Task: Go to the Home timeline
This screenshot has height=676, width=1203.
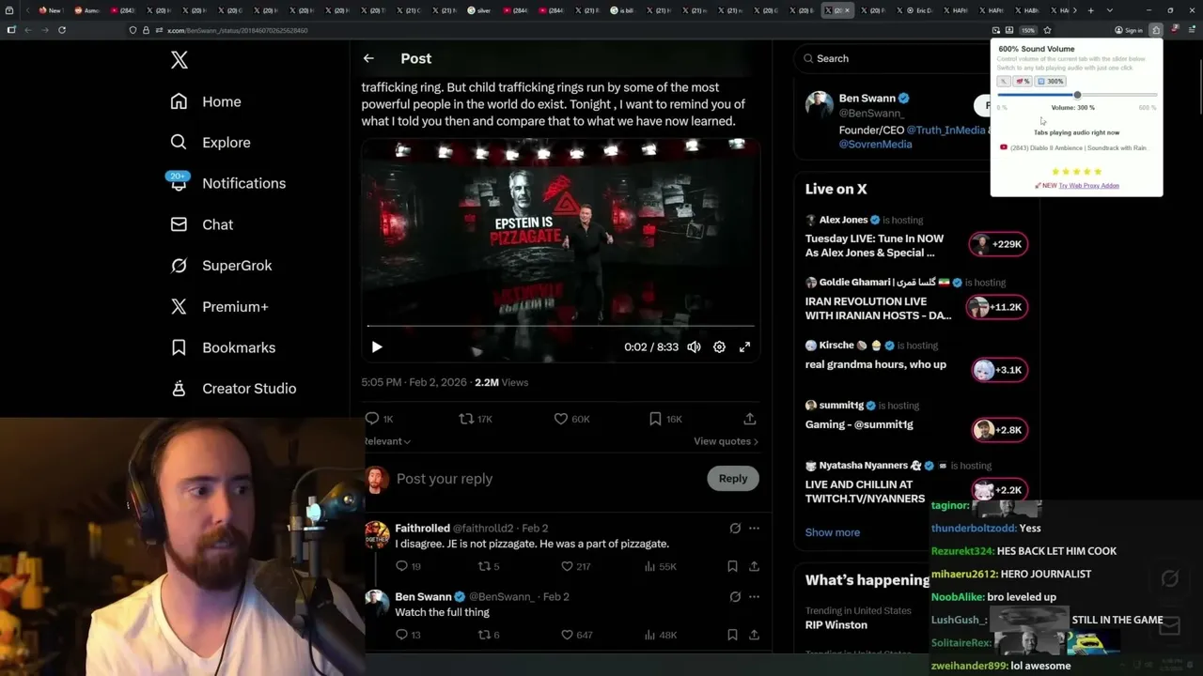Action: (206, 101)
